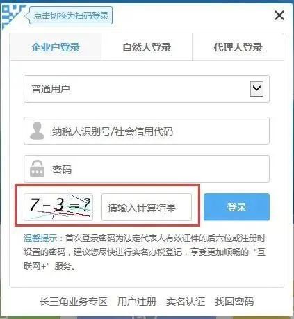
Task: Focus the 纳税人识别号/社会信用代码 field
Action: [147, 131]
